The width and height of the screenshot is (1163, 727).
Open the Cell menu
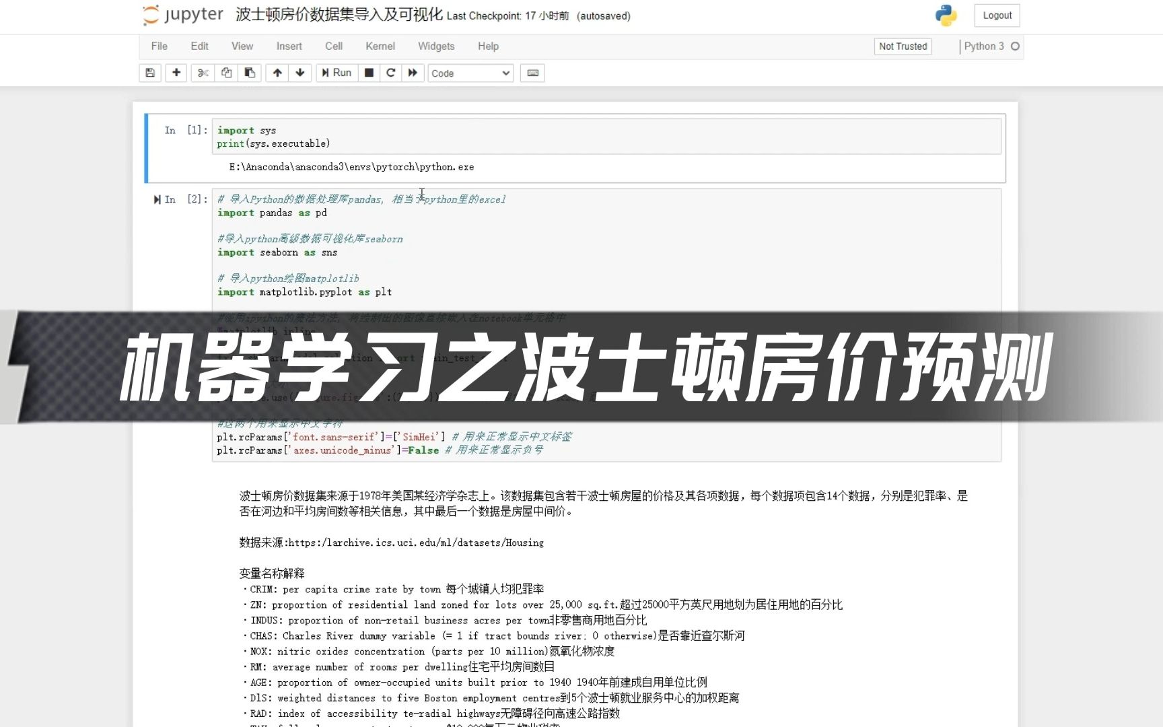(334, 46)
